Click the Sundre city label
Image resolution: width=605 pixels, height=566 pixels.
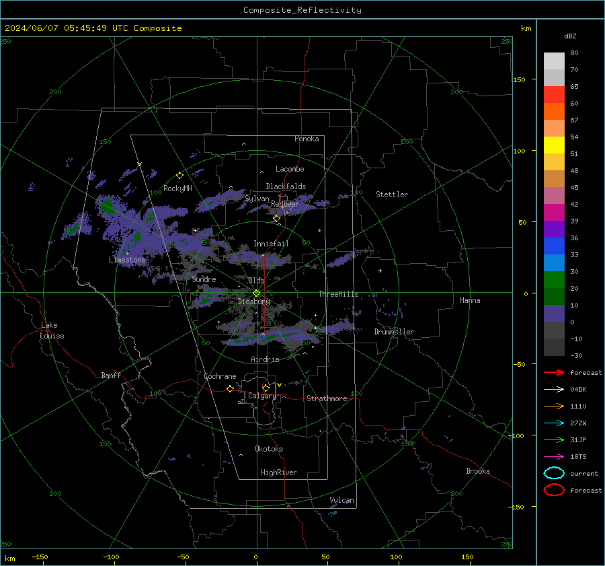(204, 279)
